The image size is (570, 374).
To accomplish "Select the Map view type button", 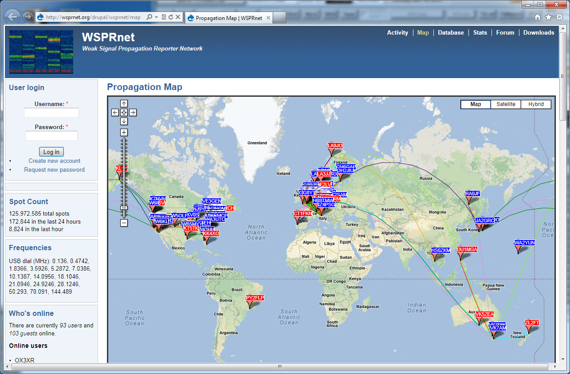I will tap(476, 104).
